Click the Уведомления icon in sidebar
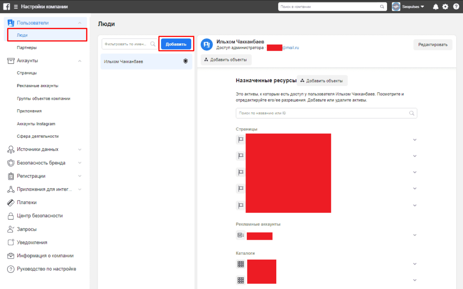The height and width of the screenshot is (289, 463). click(11, 242)
